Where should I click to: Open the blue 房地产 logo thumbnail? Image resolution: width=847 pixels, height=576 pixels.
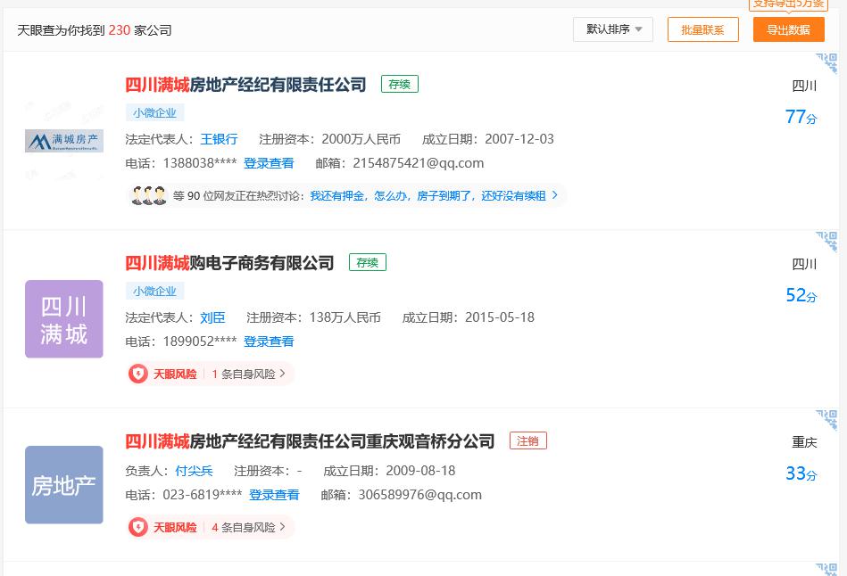[x=63, y=485]
